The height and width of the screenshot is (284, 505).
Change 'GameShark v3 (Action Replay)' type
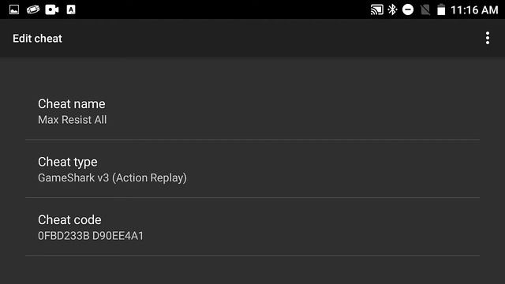coord(112,177)
